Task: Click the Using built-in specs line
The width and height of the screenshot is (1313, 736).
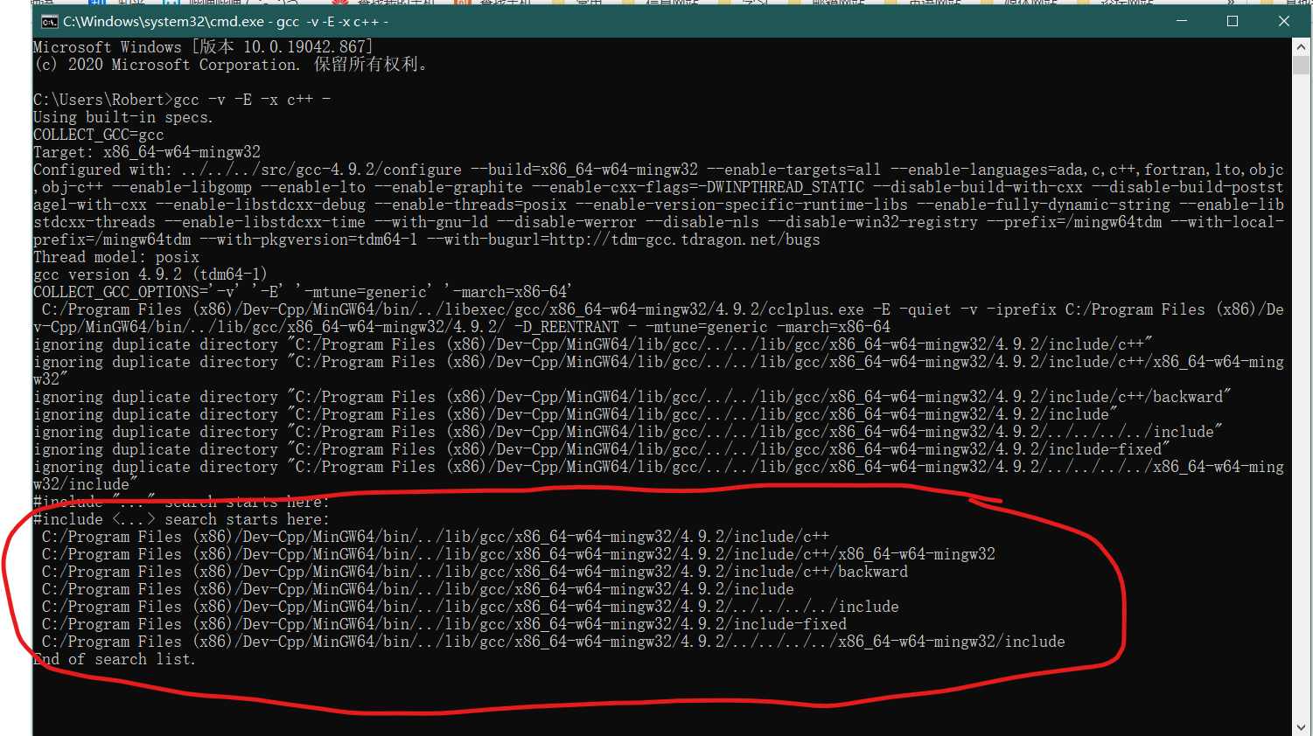Action: coord(123,117)
